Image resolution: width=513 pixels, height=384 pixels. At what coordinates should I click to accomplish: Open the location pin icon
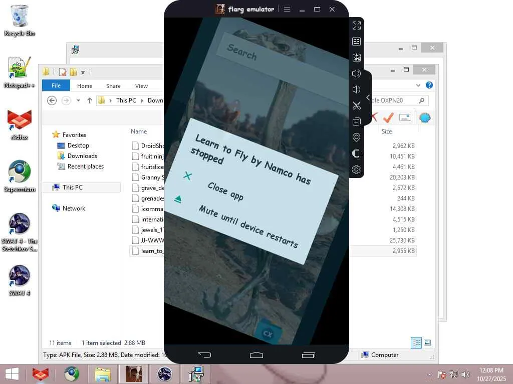[356, 137]
